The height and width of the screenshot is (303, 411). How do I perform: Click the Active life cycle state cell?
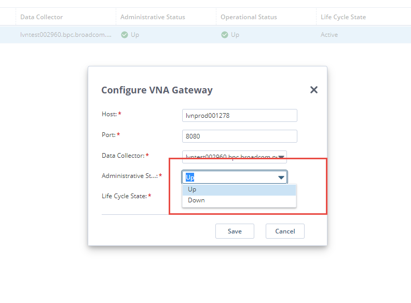pyautogui.click(x=329, y=35)
